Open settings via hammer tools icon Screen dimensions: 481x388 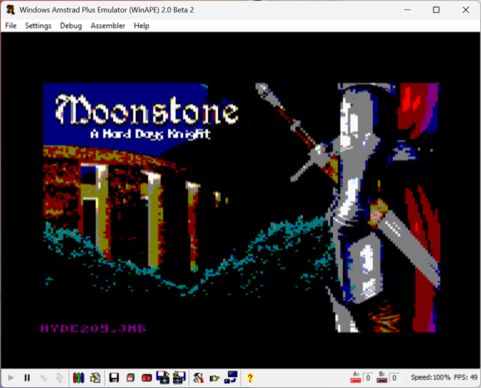pos(198,377)
